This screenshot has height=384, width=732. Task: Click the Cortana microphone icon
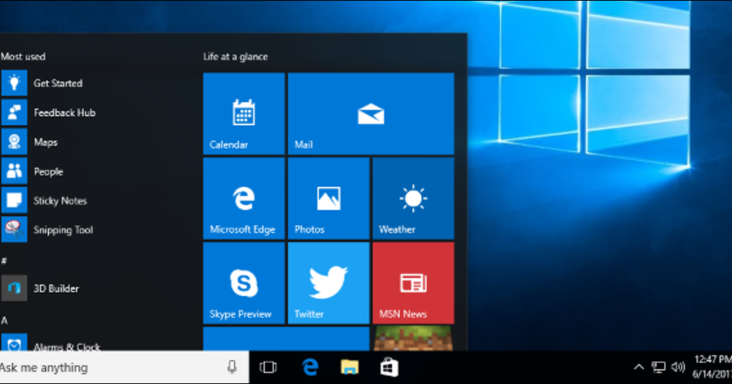[232, 367]
